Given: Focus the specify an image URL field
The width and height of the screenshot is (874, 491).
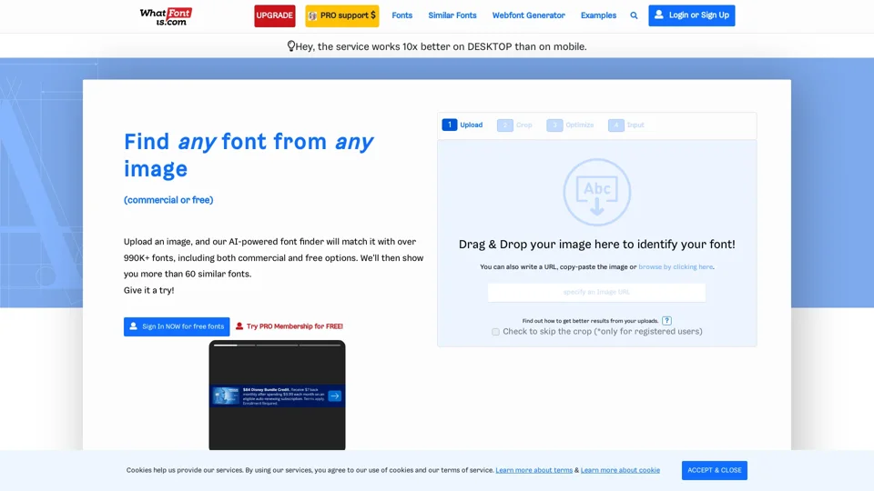Looking at the screenshot, I should (596, 292).
